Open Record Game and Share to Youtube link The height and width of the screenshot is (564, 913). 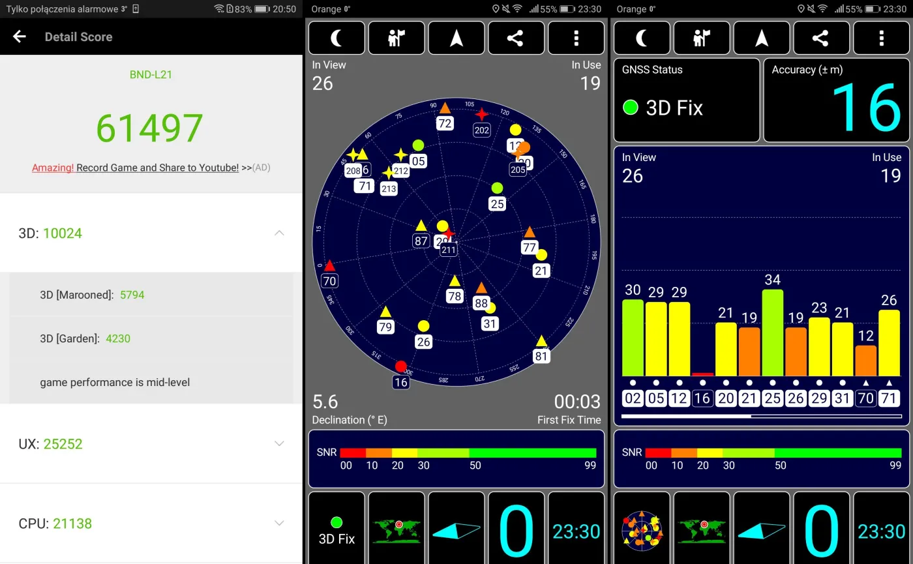[157, 168]
